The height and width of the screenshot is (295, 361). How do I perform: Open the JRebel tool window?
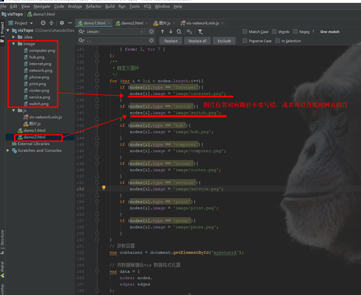[x=2, y=269]
